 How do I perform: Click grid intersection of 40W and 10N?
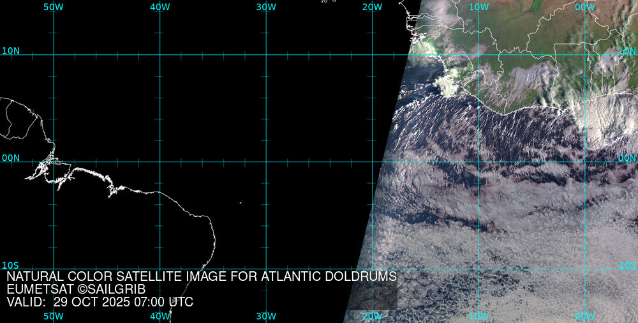click(x=159, y=55)
